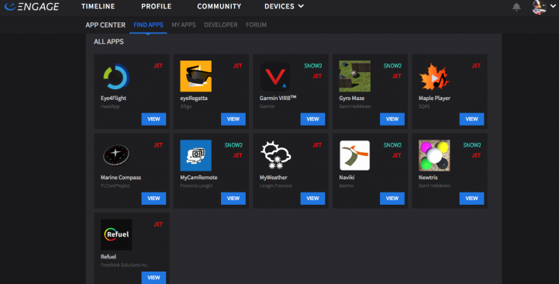Click the Naviki app title

point(347,178)
